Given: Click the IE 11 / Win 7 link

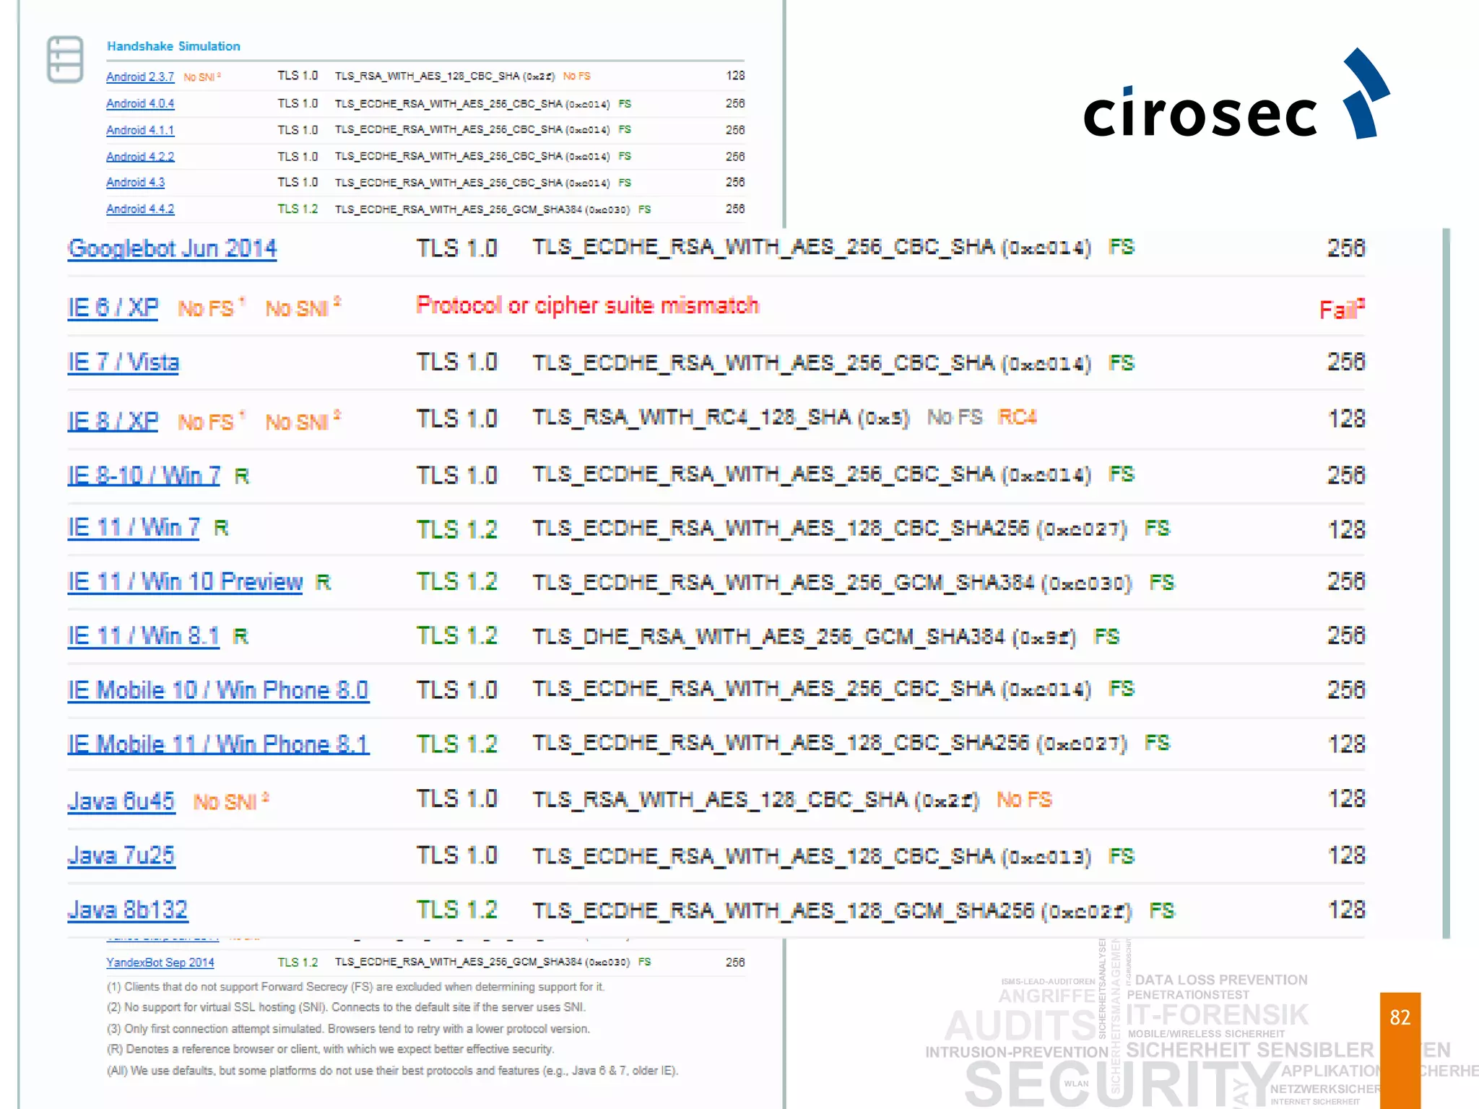Looking at the screenshot, I should coord(134,529).
